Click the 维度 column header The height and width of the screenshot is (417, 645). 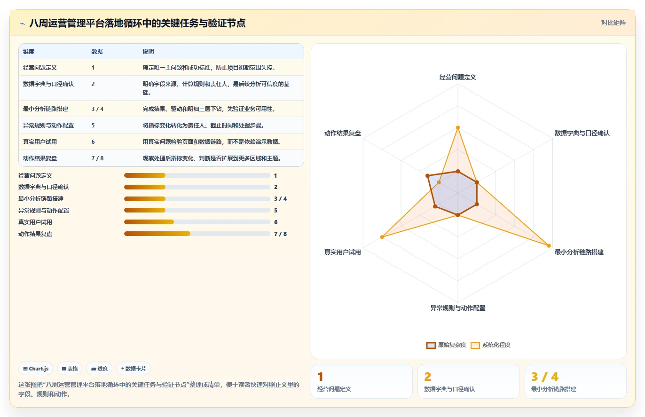(x=29, y=52)
